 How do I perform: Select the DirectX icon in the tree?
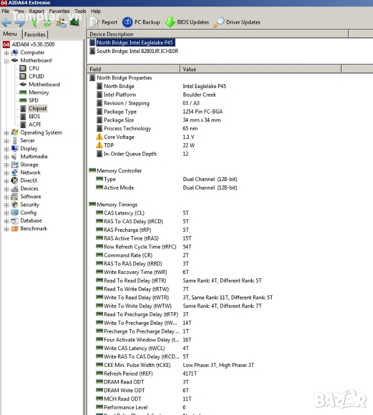(15, 180)
